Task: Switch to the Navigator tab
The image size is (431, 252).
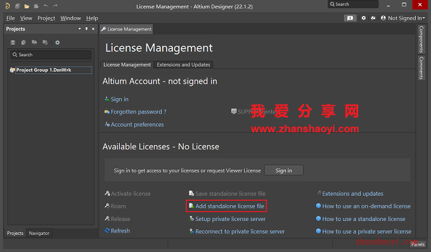Action: (x=39, y=233)
